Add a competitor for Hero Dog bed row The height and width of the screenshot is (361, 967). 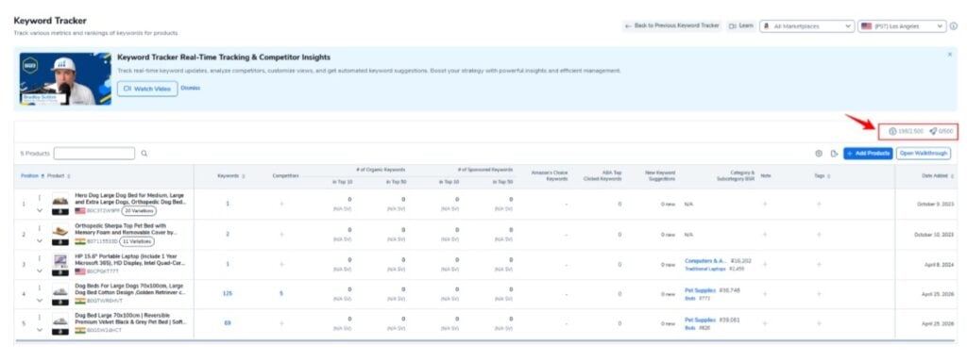pos(281,204)
